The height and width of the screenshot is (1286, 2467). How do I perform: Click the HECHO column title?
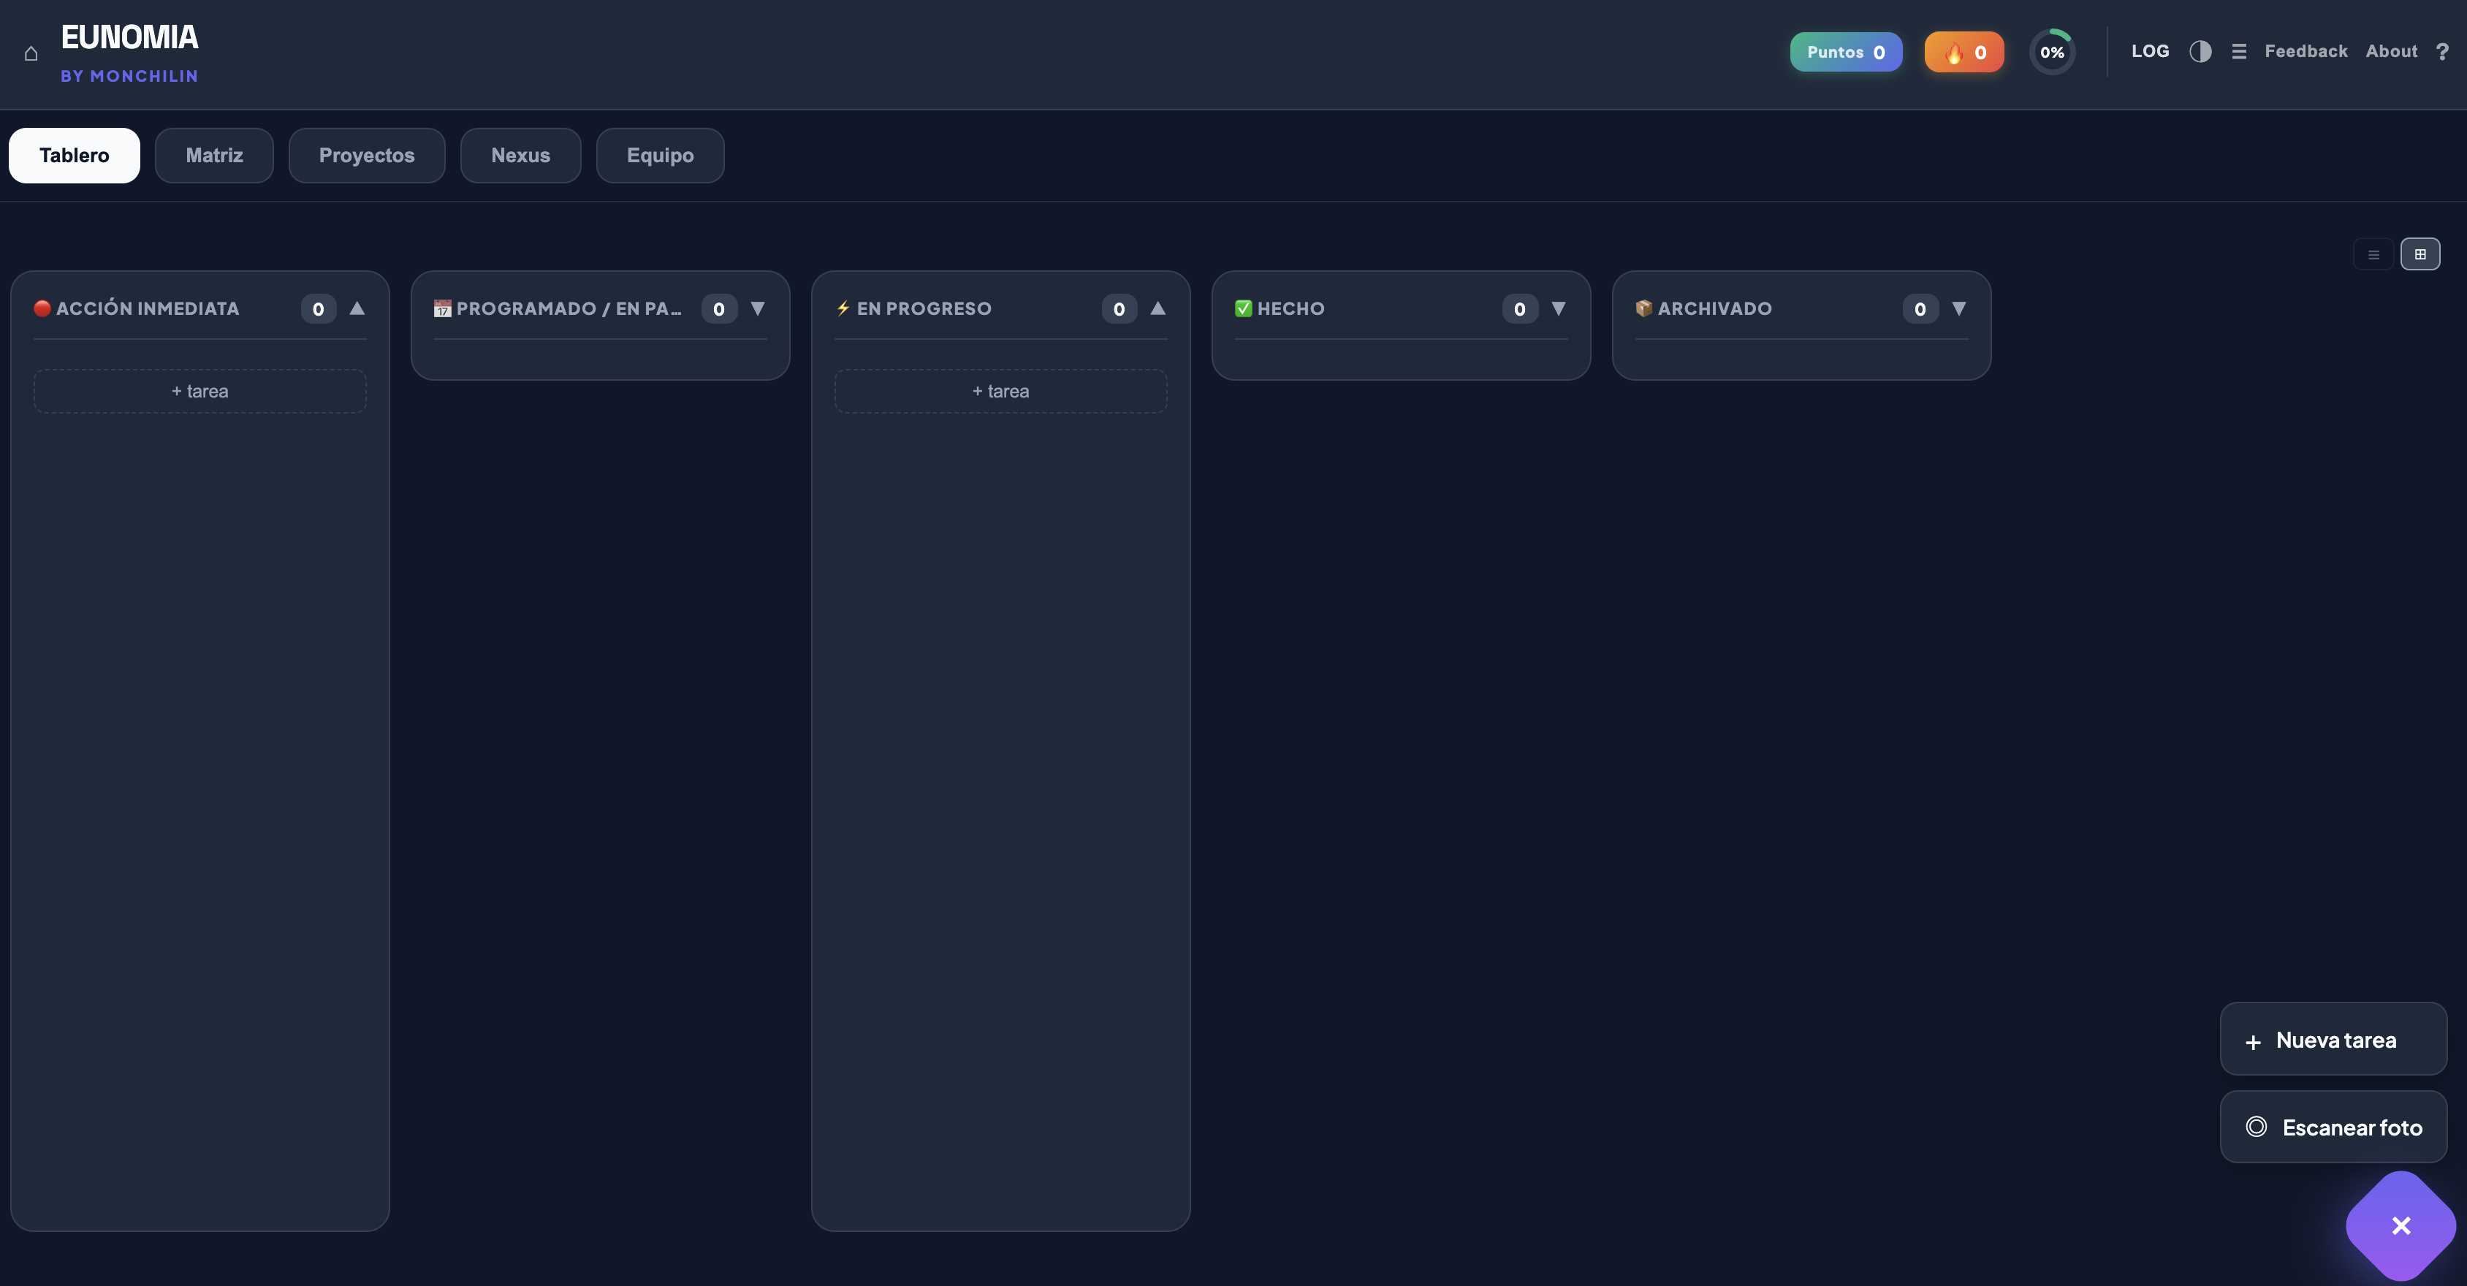click(1291, 308)
